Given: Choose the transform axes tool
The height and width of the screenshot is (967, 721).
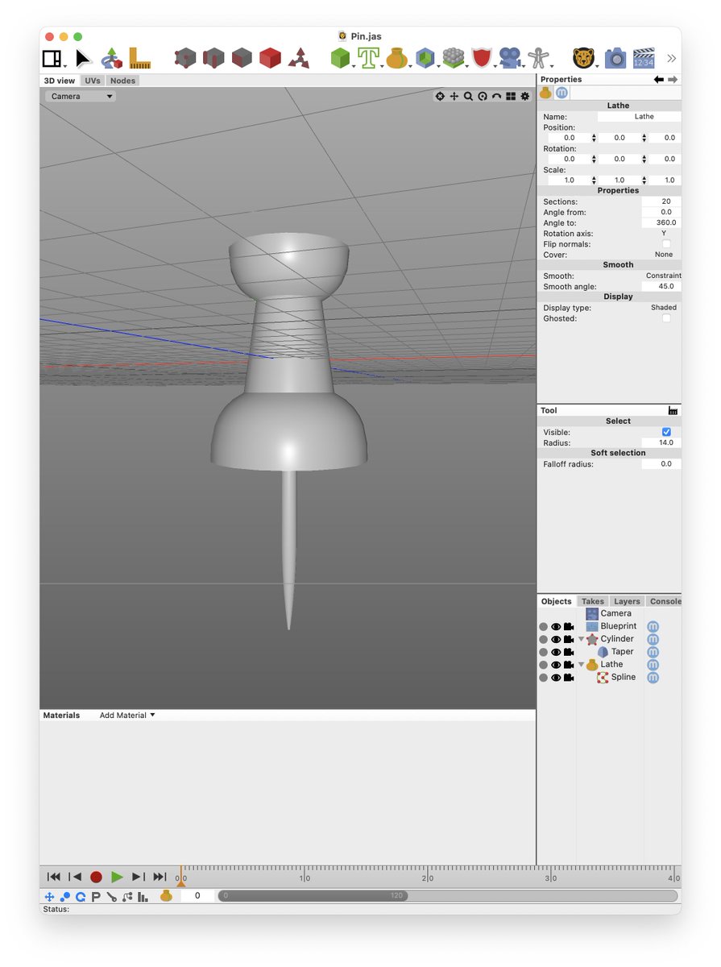Looking at the screenshot, I should click(x=112, y=58).
